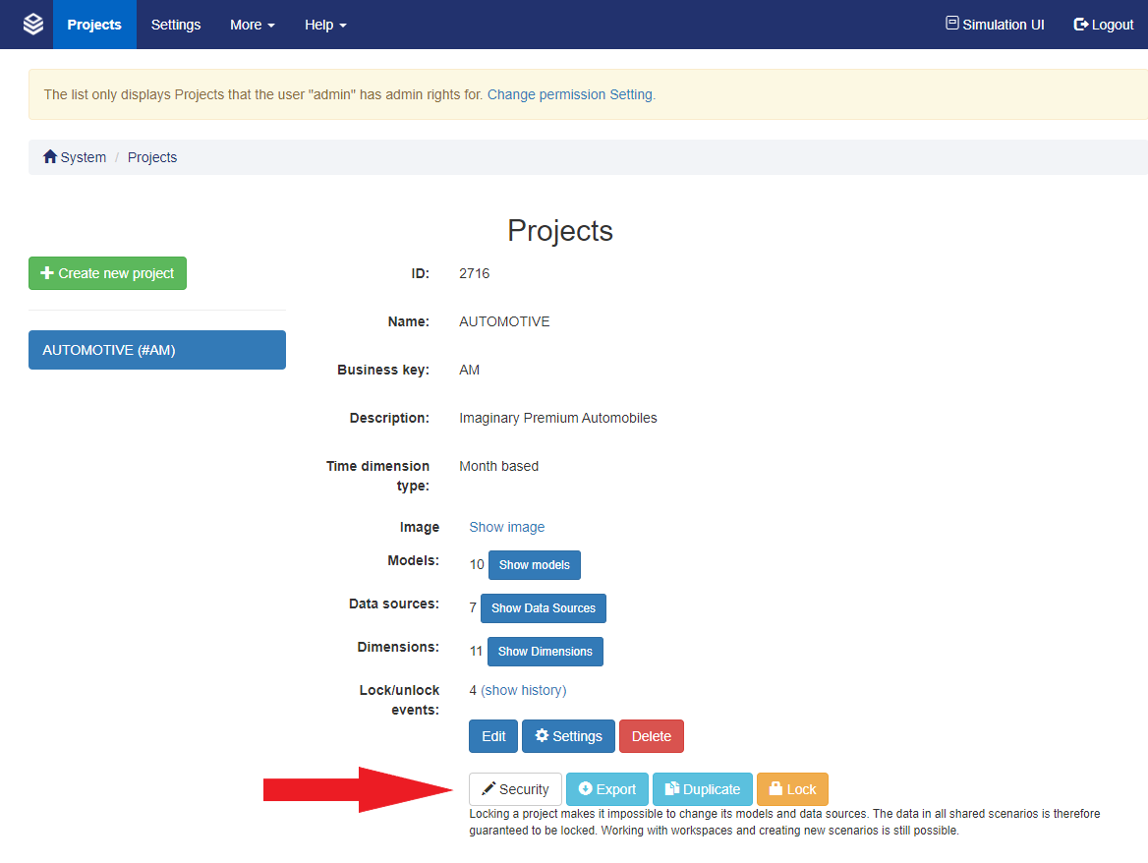Expand the Help dropdown menu

tap(325, 25)
